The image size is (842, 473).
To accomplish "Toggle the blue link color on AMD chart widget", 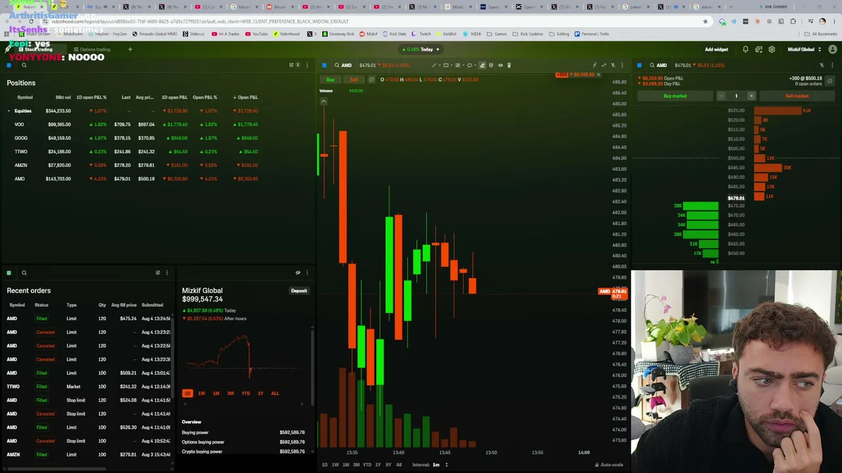I will tap(324, 65).
